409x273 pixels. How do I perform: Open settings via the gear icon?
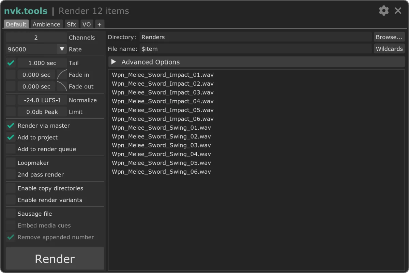384,11
